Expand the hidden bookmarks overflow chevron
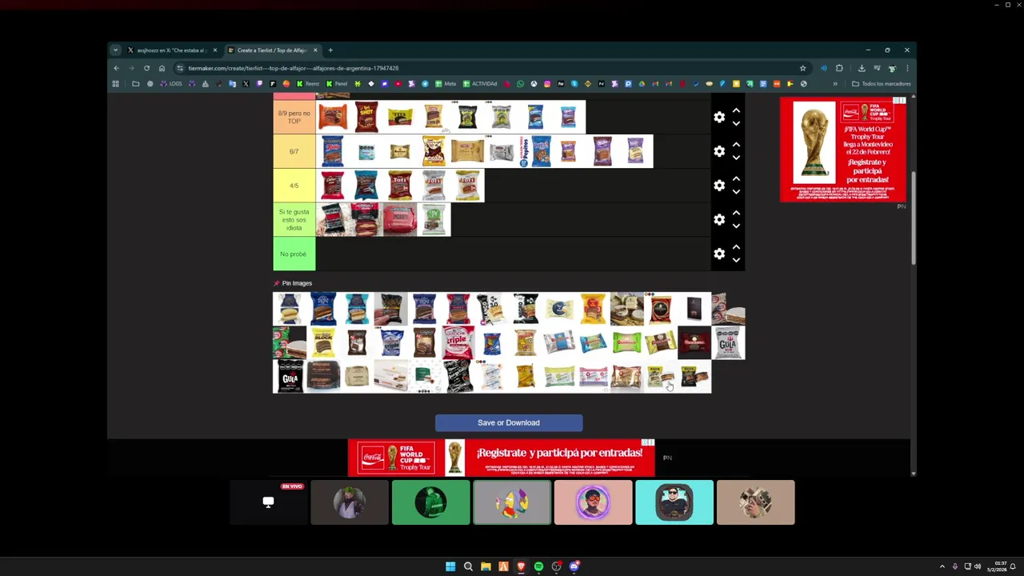The width and height of the screenshot is (1024, 576). tap(835, 83)
